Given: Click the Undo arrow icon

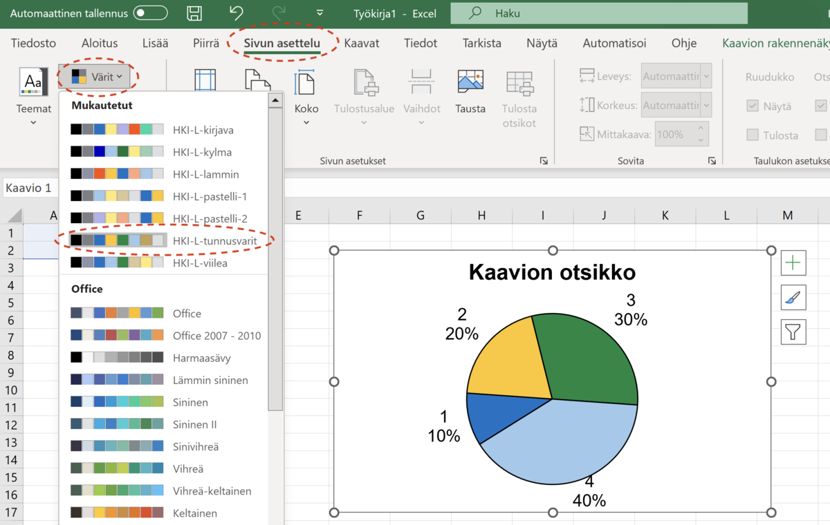Looking at the screenshot, I should click(x=237, y=13).
